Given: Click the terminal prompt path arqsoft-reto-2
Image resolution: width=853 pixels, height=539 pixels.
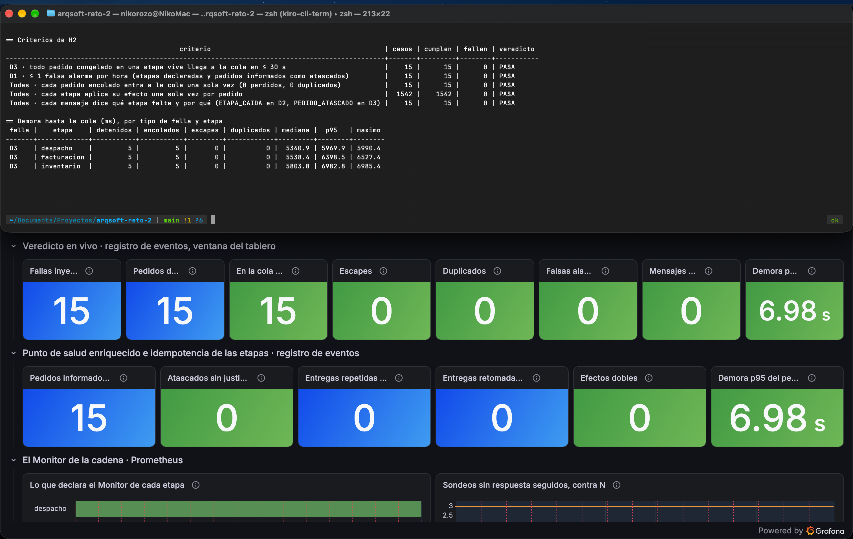Looking at the screenshot, I should click(x=124, y=220).
